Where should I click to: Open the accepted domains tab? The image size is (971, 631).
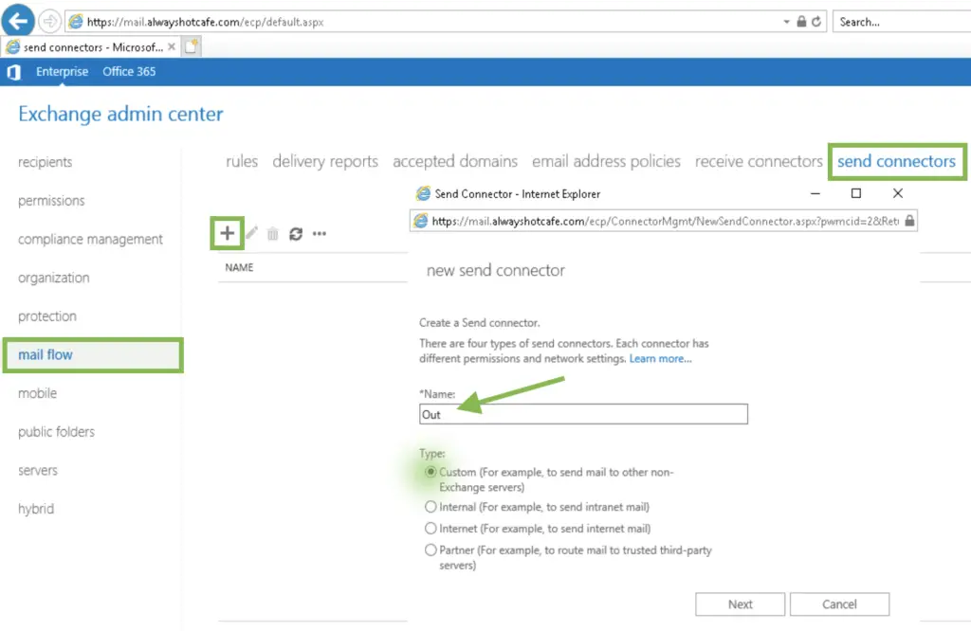pyautogui.click(x=455, y=161)
